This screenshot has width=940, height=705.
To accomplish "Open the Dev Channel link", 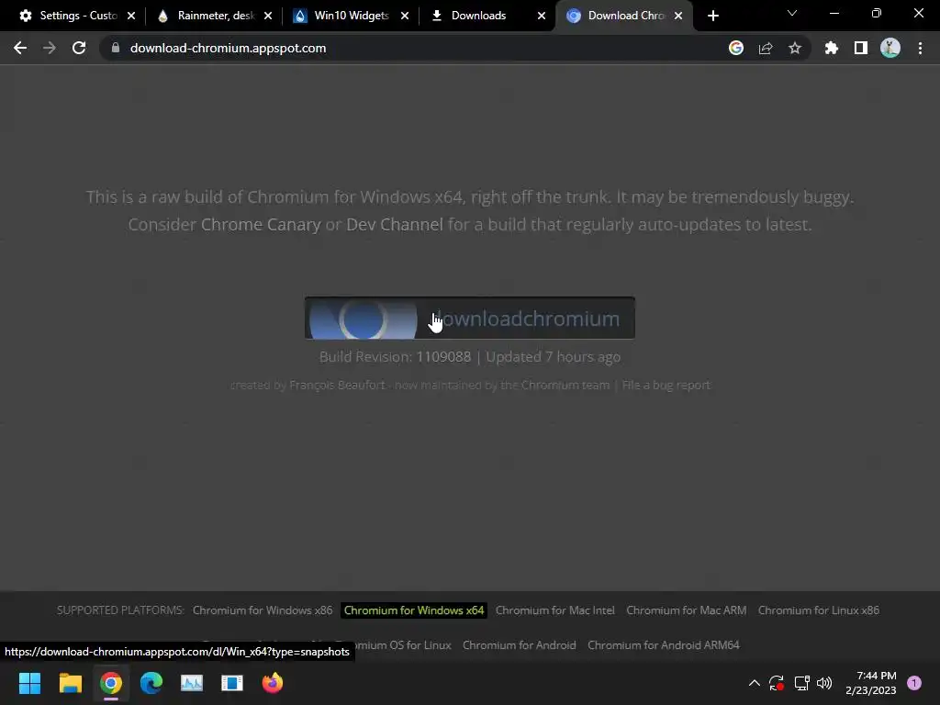I will (395, 224).
